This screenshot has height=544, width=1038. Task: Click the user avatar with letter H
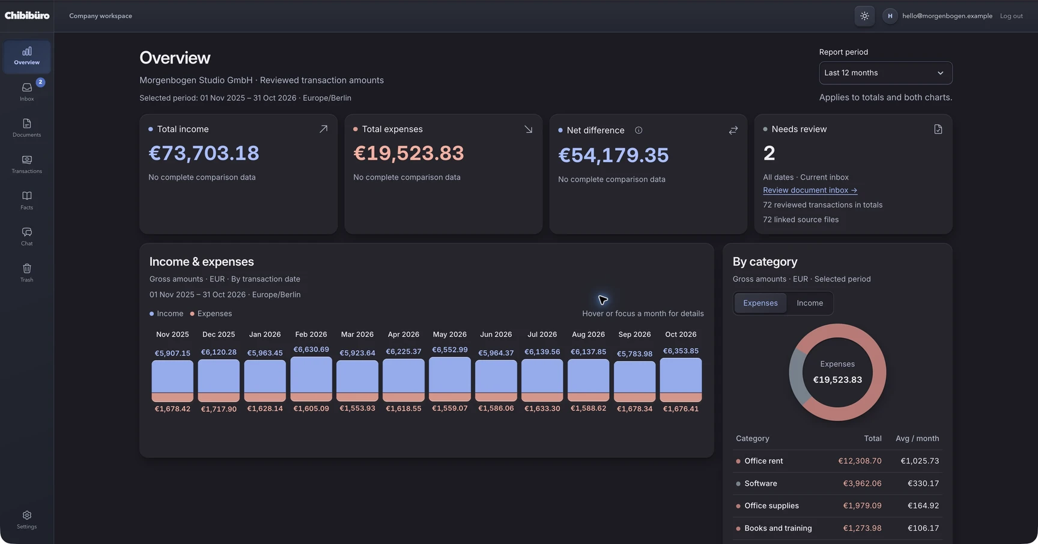coord(890,16)
